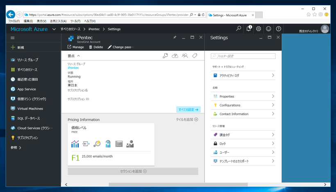Open Properties settings row
336x192 pixels.
(x=243, y=96)
